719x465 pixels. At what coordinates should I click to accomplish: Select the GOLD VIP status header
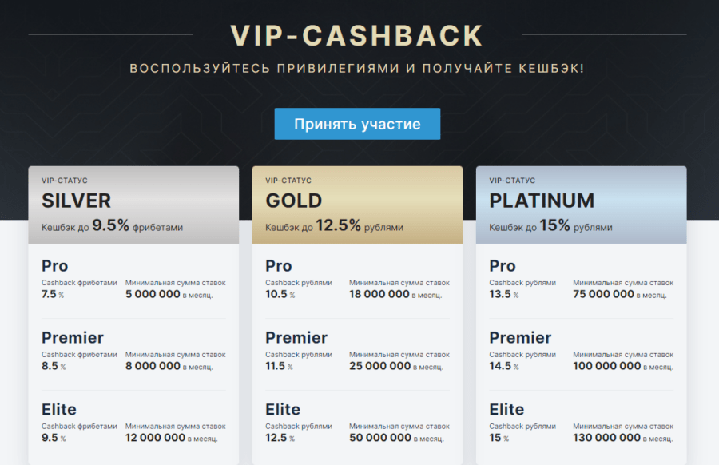pos(293,200)
